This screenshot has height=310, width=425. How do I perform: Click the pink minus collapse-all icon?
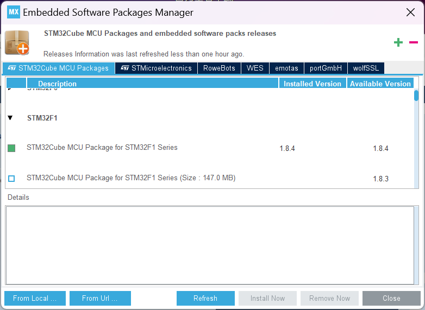point(414,42)
